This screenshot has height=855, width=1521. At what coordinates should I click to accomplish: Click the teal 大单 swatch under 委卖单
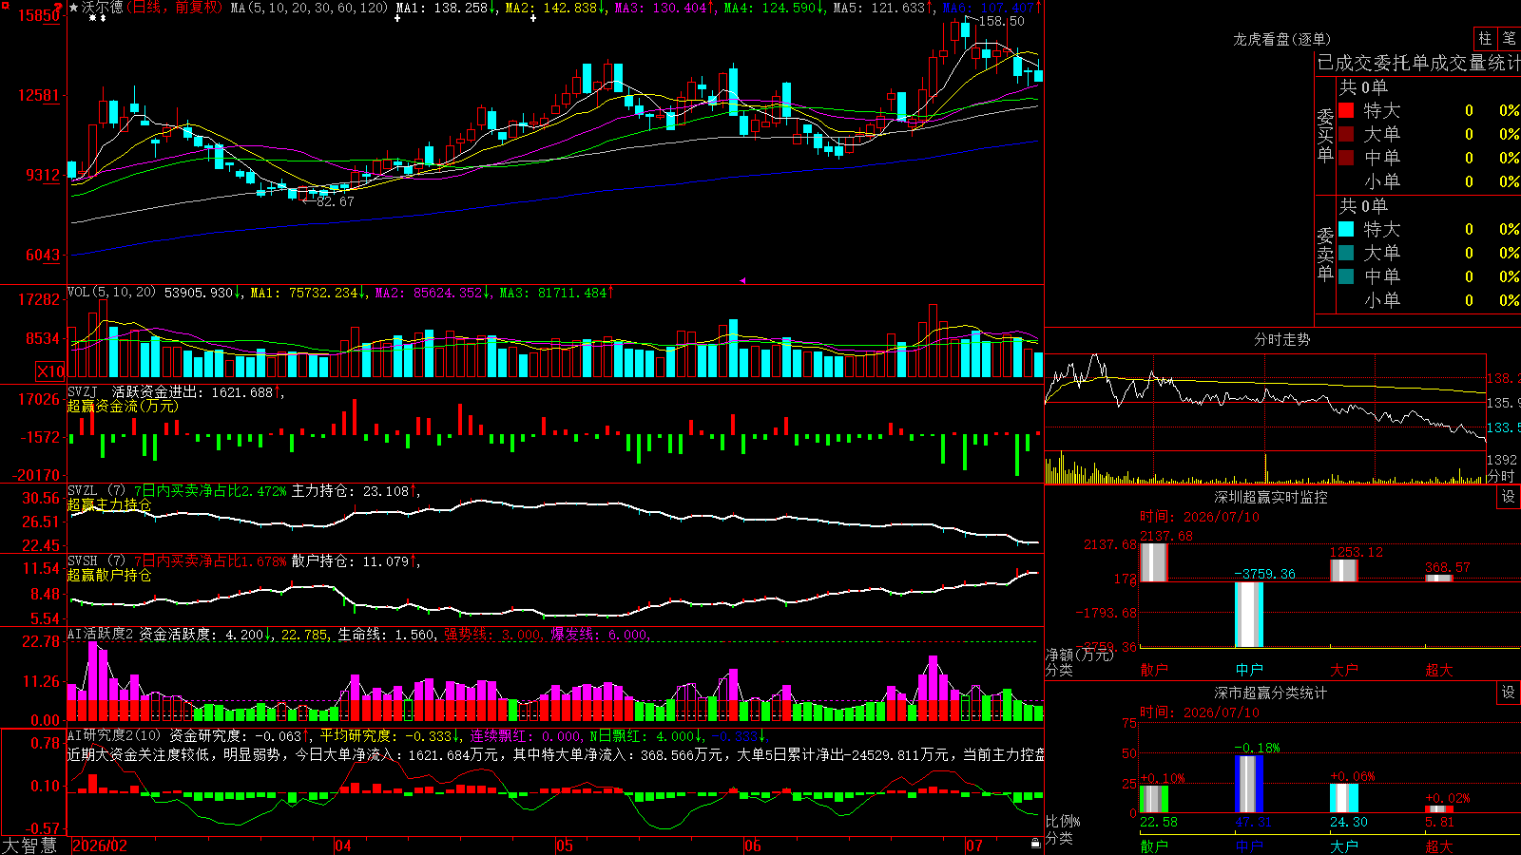[1346, 253]
